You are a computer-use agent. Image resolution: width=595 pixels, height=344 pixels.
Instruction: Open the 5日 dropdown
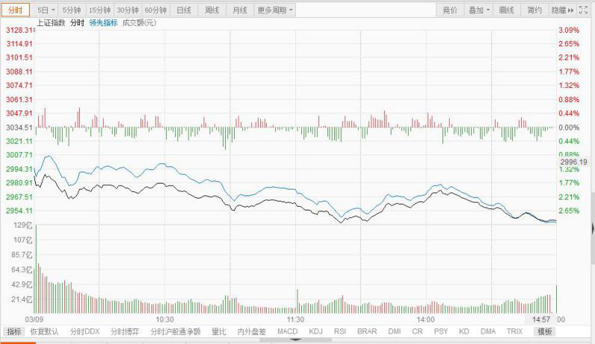click(46, 10)
